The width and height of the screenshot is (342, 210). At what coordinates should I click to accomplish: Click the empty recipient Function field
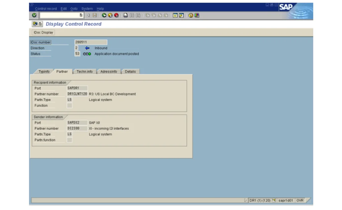pyautogui.click(x=69, y=105)
